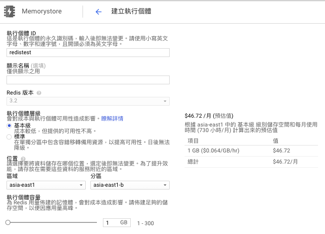Click the $46.72 value in the 1 GB row
Screen dimensions: 325x234
click(281, 151)
